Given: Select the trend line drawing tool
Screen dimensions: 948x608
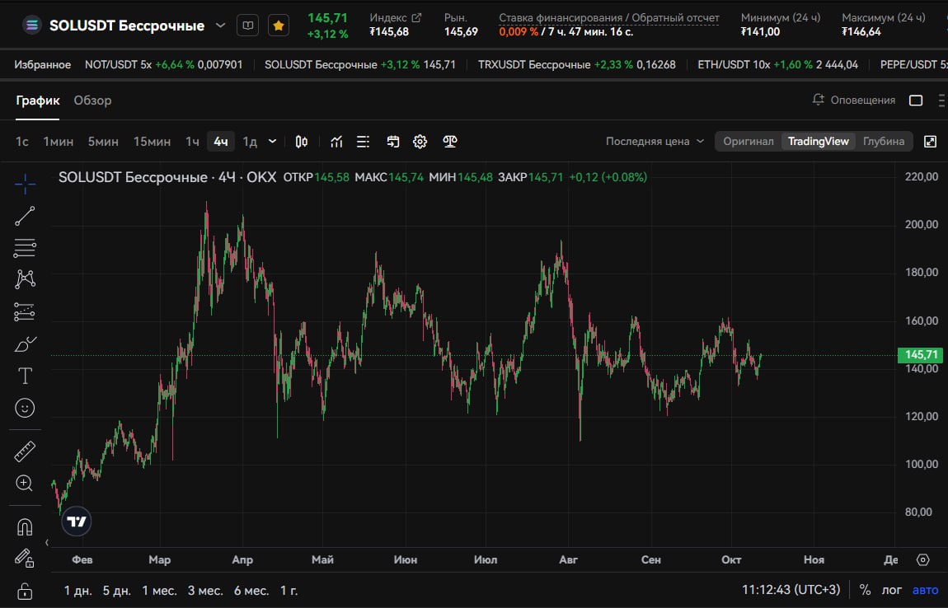Looking at the screenshot, I should (x=25, y=216).
